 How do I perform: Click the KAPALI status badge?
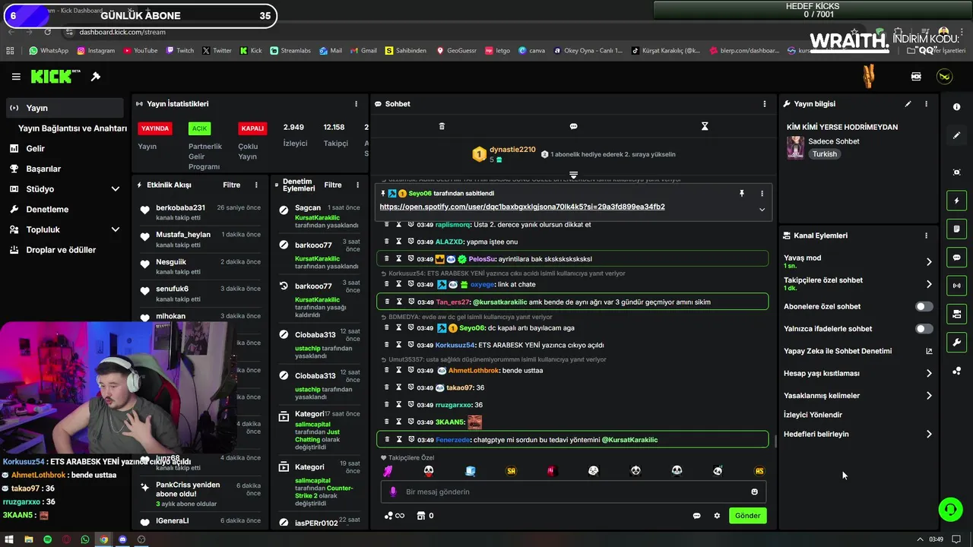coord(252,128)
